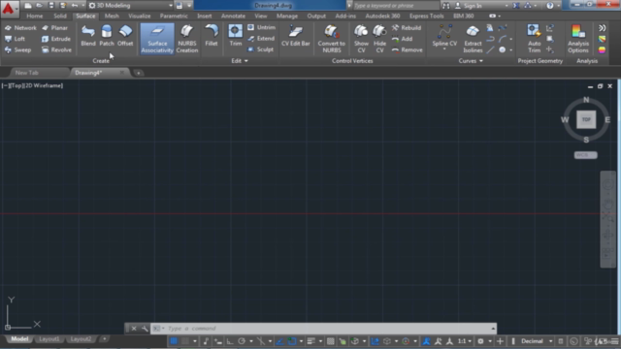Viewport: 621px width, 349px height.
Task: Expand the Curves panel dropdown
Action: (471, 61)
